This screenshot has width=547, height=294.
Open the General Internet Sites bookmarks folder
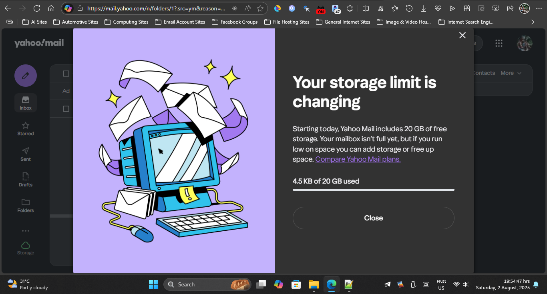coord(344,22)
